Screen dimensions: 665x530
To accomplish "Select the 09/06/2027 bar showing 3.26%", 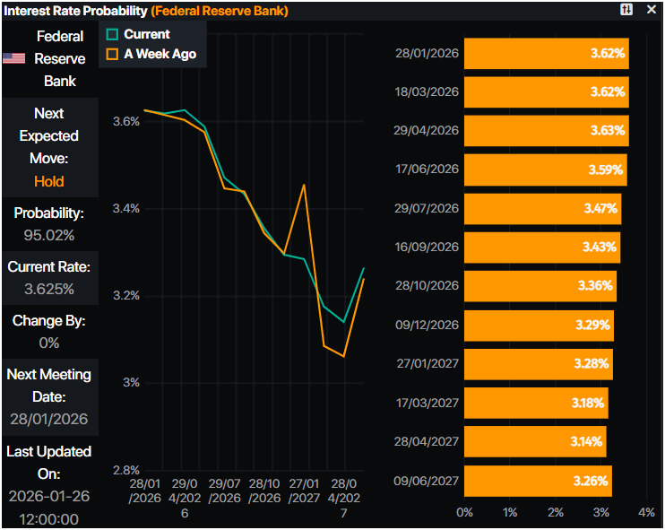I will pyautogui.click(x=538, y=481).
